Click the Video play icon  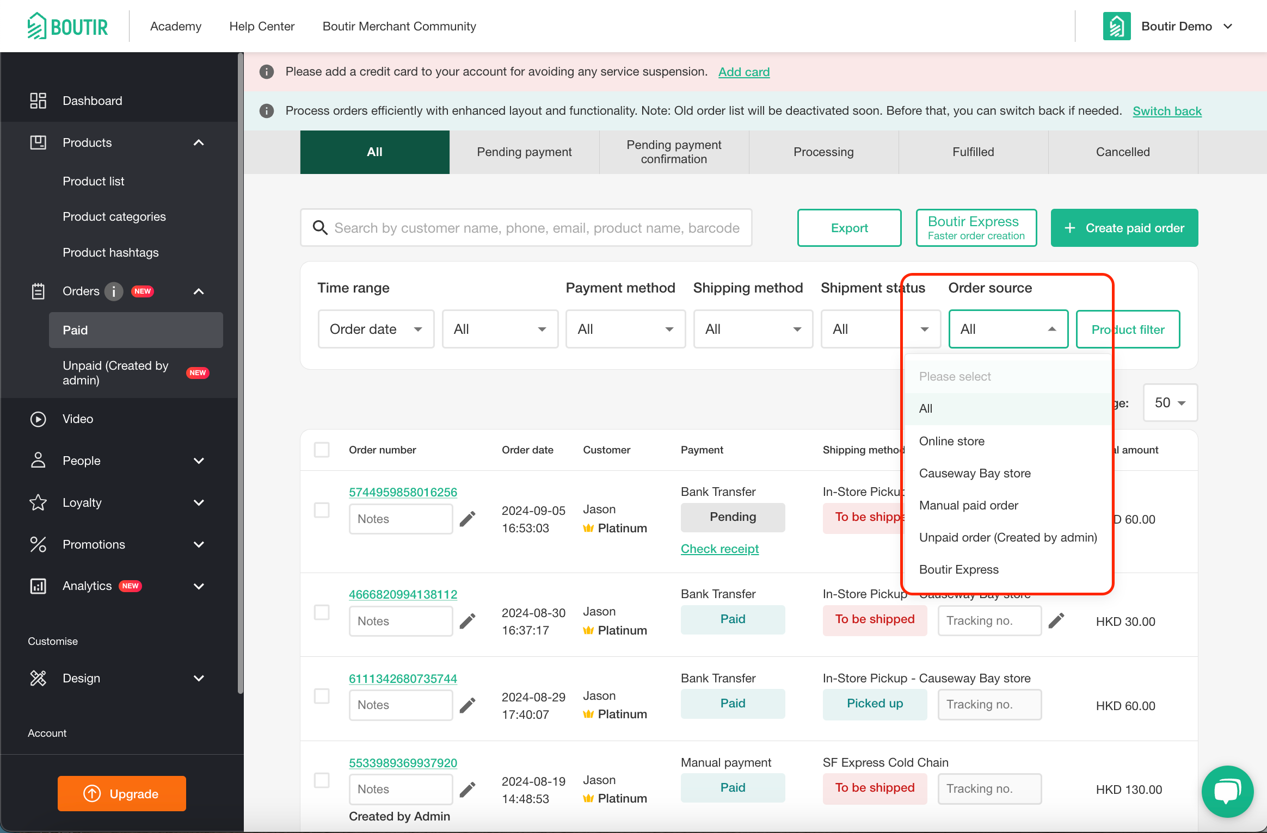(x=38, y=419)
